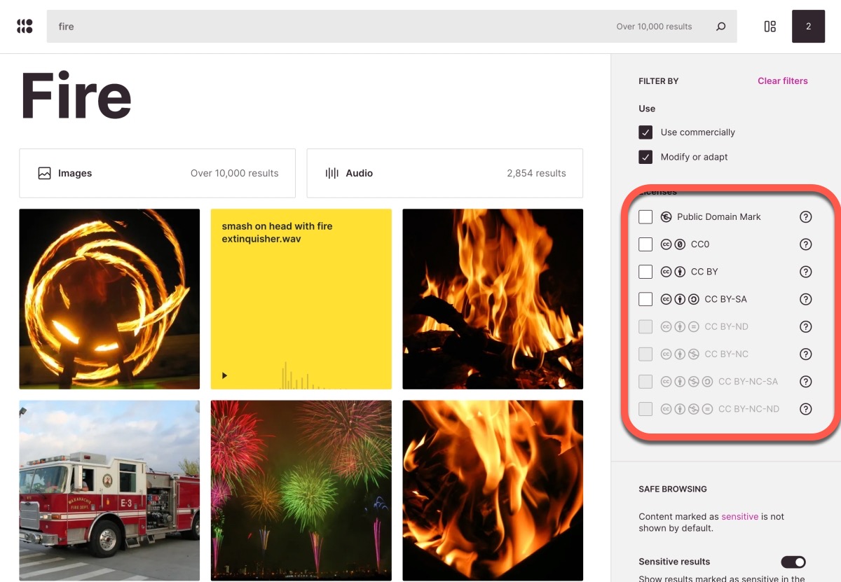Click the Use section label
This screenshot has height=582, width=841.
coord(647,109)
